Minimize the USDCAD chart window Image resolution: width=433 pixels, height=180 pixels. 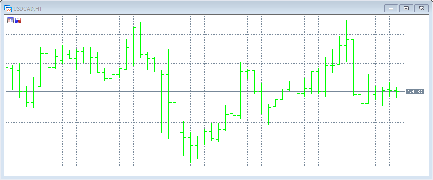coord(391,8)
